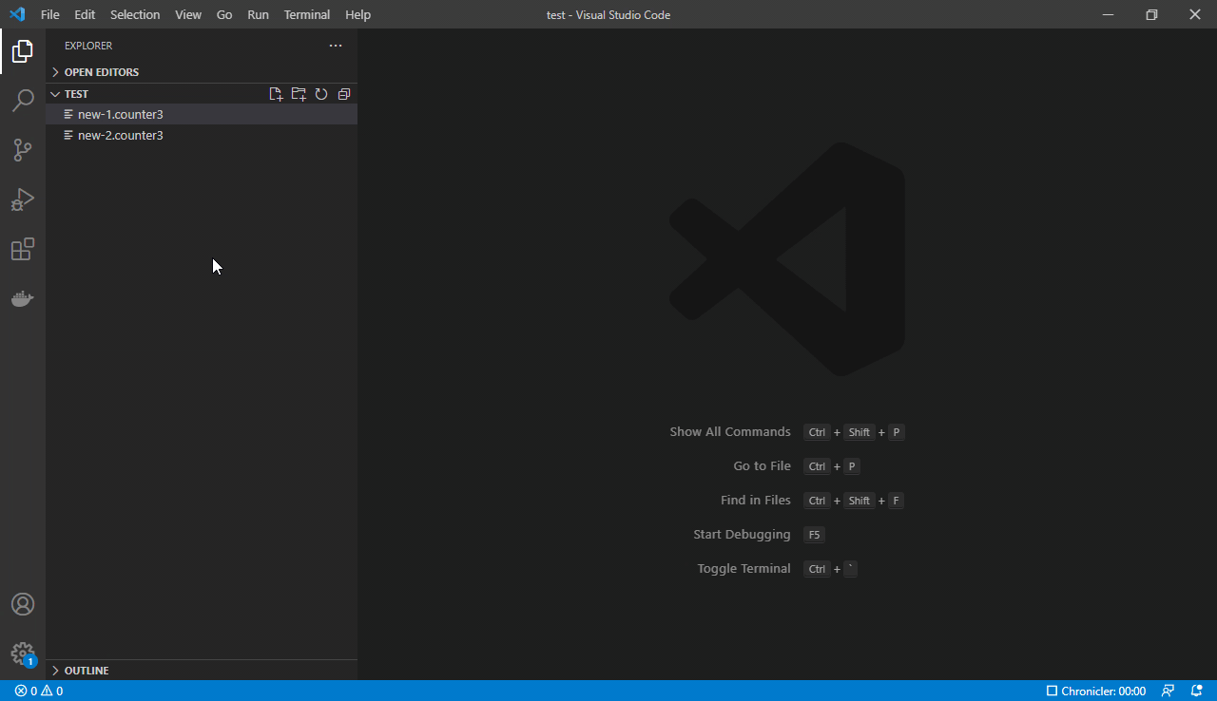The height and width of the screenshot is (701, 1217).
Task: Open the Terminal menu
Action: click(x=307, y=14)
